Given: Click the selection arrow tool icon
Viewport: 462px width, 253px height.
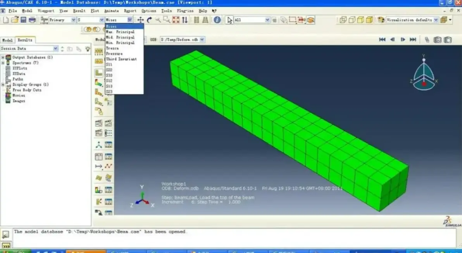Looking at the screenshot, I should click(x=230, y=20).
